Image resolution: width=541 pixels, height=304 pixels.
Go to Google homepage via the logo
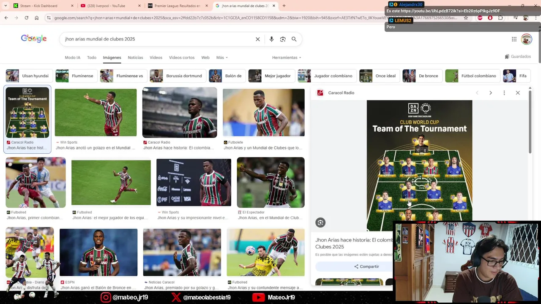(34, 38)
